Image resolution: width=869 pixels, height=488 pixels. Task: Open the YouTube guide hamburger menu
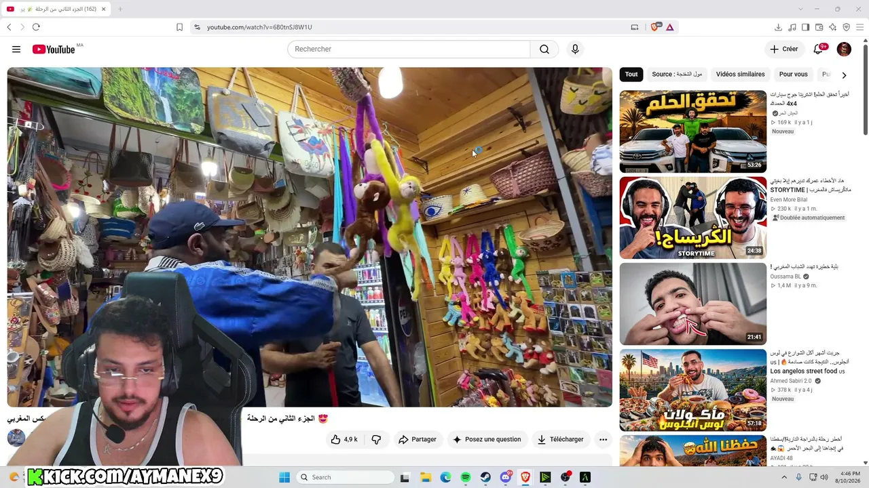16,49
